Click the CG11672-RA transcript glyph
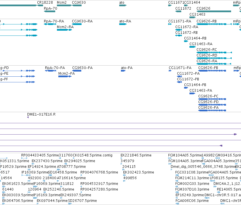The image size is (241, 205). tap(178, 30)
